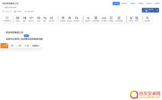Open the 多音字 polyphone tool
Viewport: 162px width, 100px height.
[x=17, y=19]
